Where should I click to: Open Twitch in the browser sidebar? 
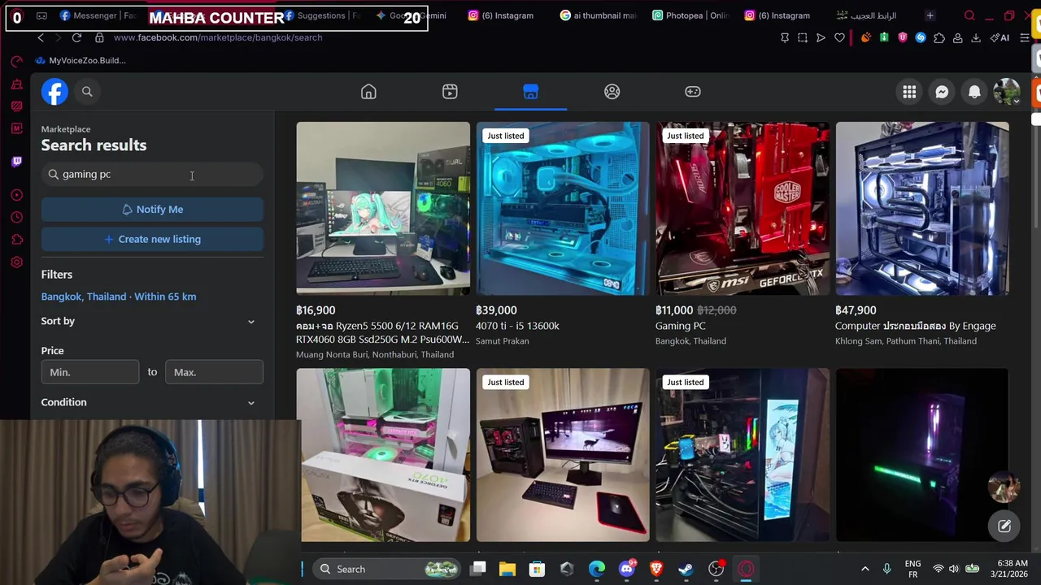click(x=16, y=162)
